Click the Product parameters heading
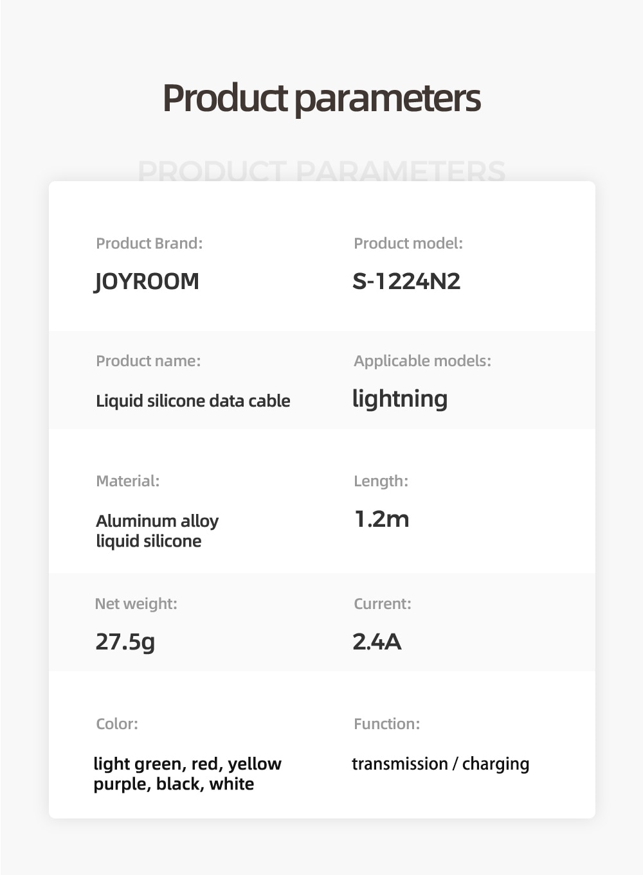 click(x=321, y=100)
